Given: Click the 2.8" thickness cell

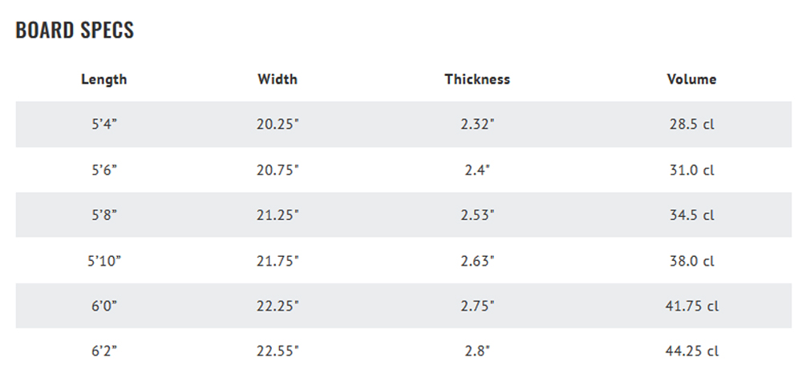Looking at the screenshot, I should 477,351.
